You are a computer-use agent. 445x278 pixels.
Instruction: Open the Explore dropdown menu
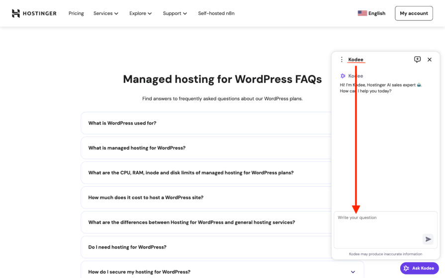point(140,13)
